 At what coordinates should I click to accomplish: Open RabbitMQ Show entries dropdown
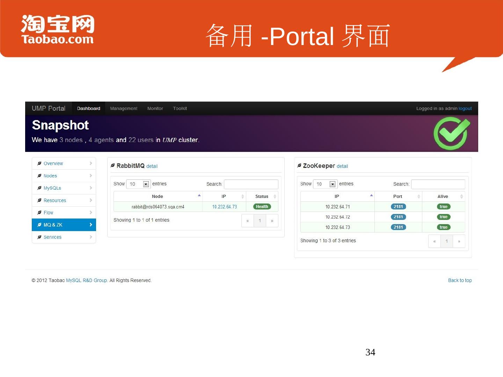[146, 184]
